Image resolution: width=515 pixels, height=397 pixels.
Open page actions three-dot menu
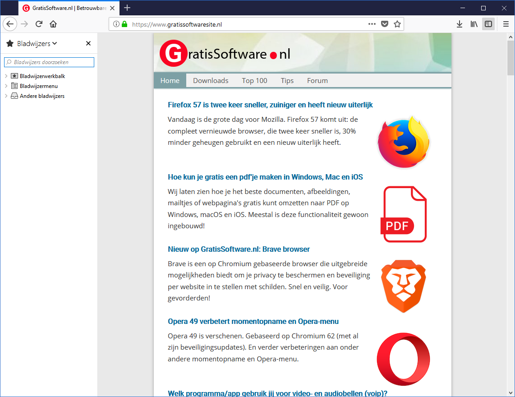[x=372, y=24]
